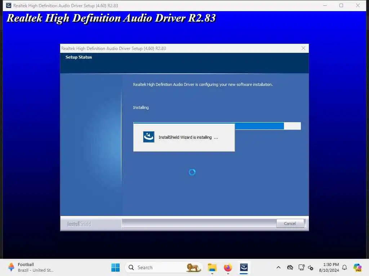The width and height of the screenshot is (369, 276).
Task: Open File Explorer from the taskbar
Action: point(212,267)
